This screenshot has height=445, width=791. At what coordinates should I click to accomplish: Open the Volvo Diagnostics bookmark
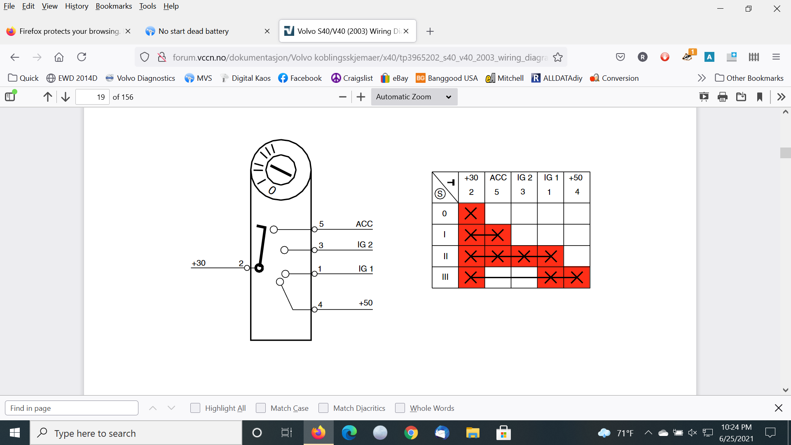(140, 78)
